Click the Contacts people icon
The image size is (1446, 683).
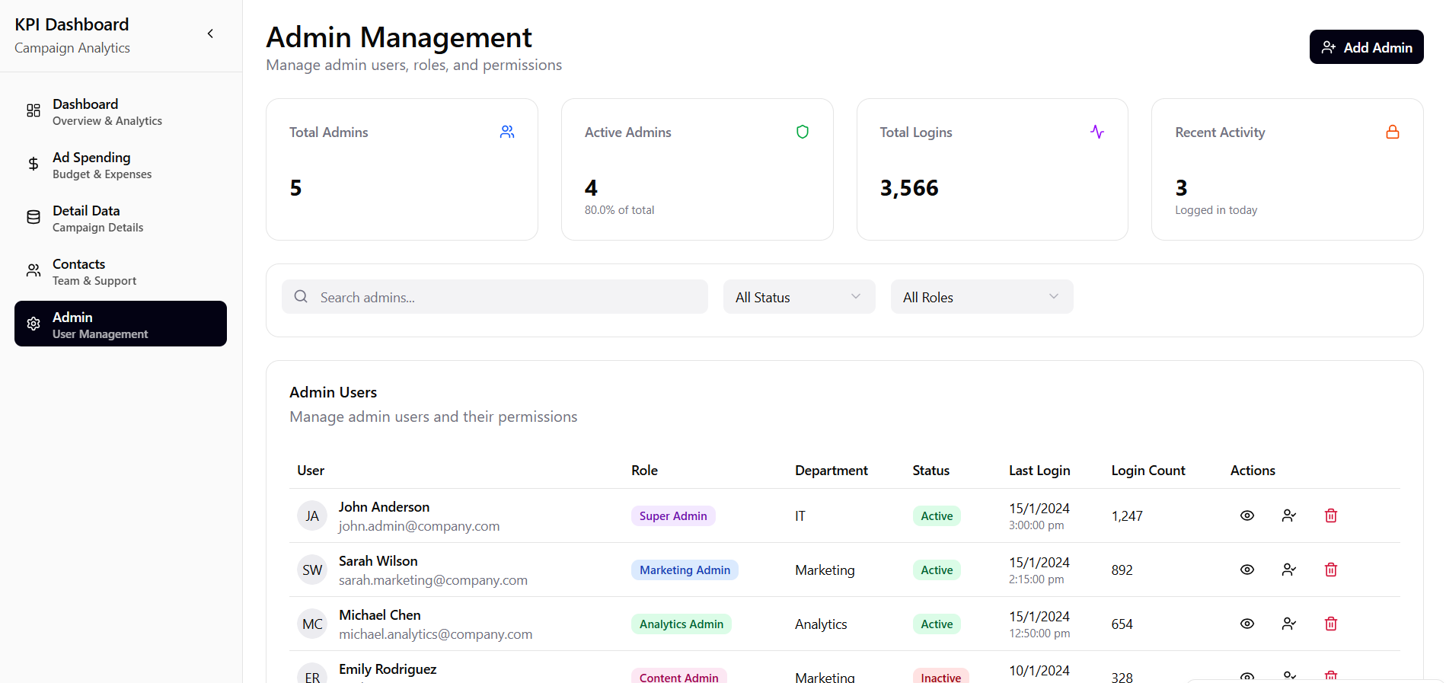click(x=34, y=270)
